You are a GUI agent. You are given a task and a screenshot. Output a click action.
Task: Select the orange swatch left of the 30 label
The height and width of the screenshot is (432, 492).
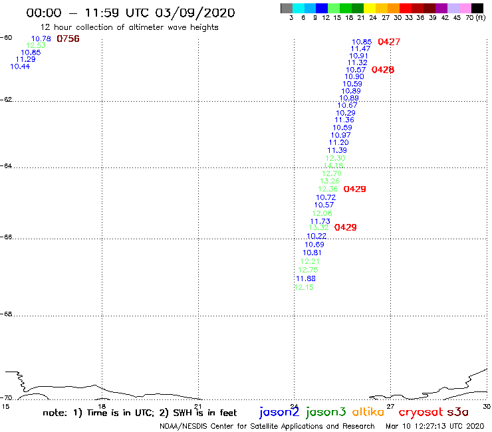(x=394, y=8)
